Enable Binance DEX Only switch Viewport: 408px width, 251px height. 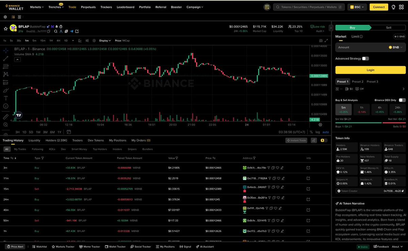[402, 100]
